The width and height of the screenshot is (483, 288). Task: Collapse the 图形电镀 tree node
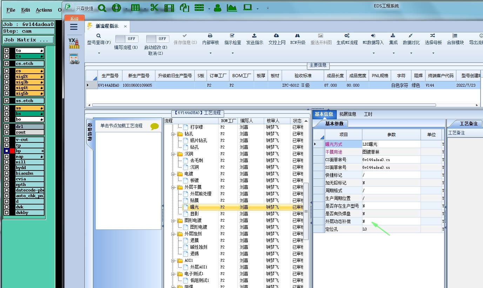(173, 221)
